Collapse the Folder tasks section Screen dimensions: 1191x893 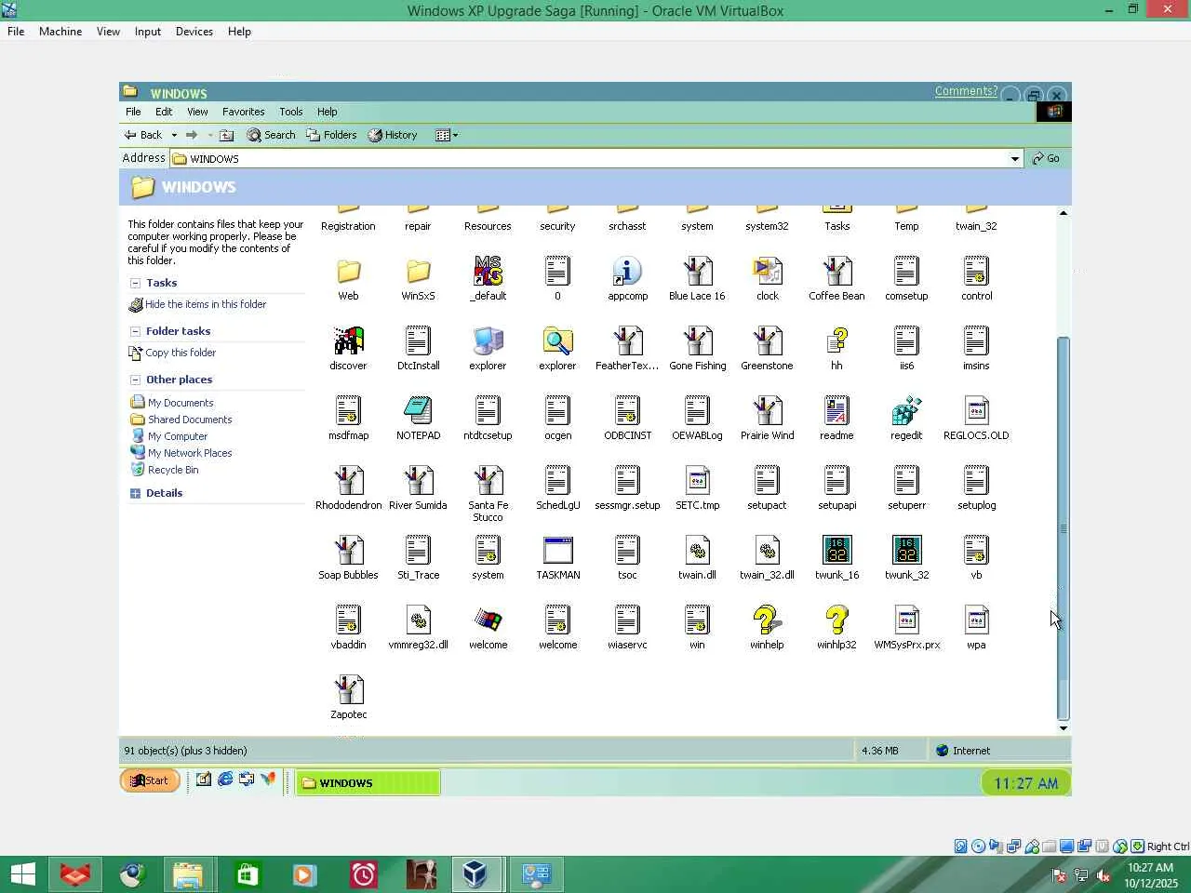point(135,331)
